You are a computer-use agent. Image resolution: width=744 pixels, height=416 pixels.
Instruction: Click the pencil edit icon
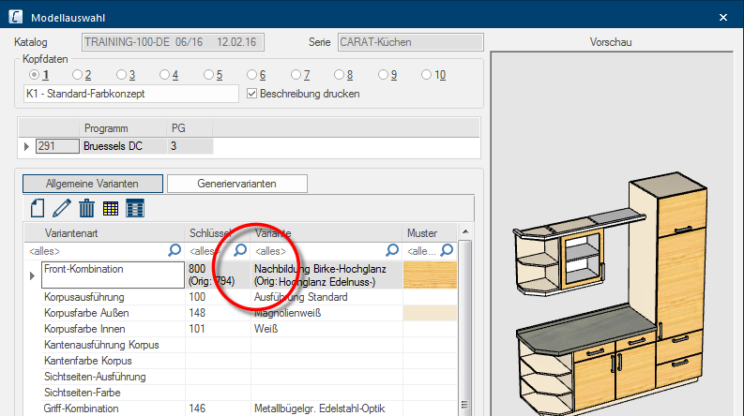point(62,208)
